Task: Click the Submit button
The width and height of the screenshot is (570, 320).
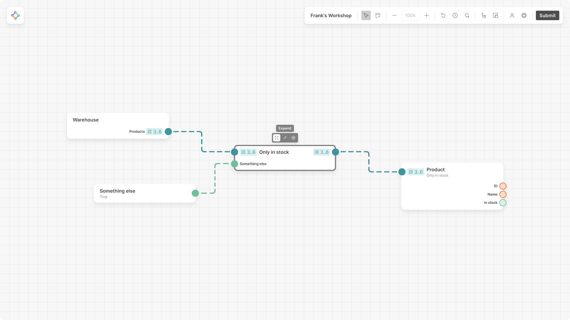Action: click(x=547, y=15)
